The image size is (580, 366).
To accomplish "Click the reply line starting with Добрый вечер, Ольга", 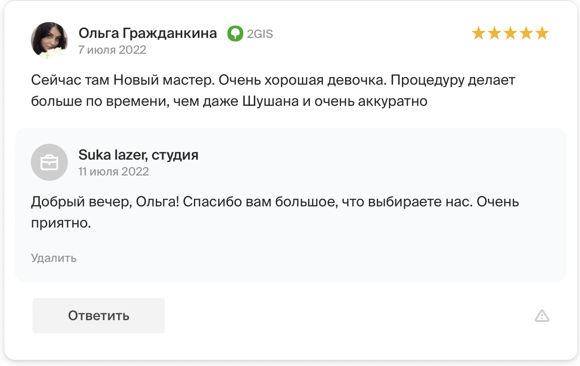I will [x=275, y=202].
